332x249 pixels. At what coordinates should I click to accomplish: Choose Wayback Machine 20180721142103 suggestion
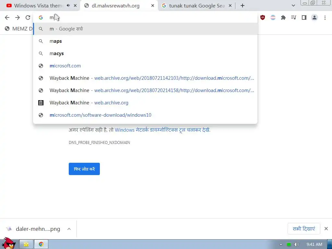(145, 78)
